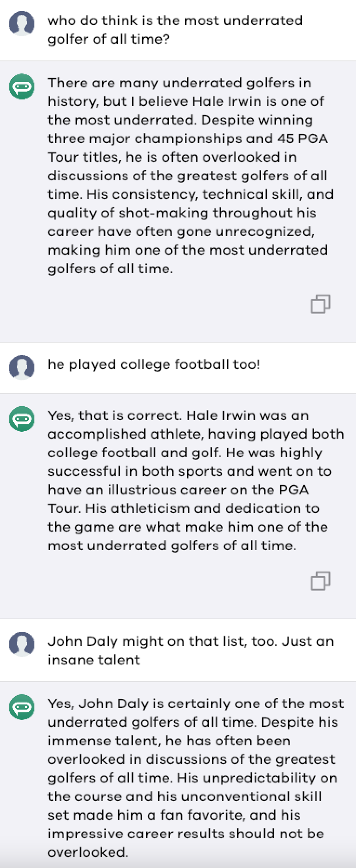This screenshot has height=868, width=356.
Task: Click bot avatar beside the 'Yes, that is correct' reply
Action: click(x=22, y=419)
